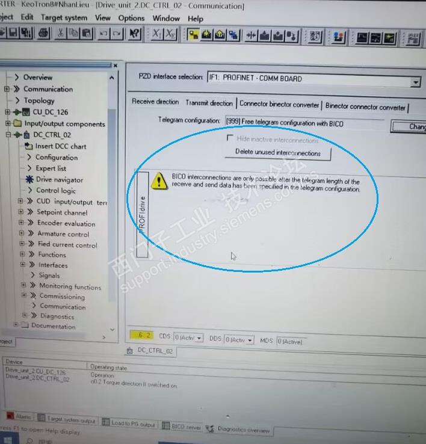The height and width of the screenshot is (444, 426).
Task: Expand the Diagnostics tree node
Action: pos(25,315)
